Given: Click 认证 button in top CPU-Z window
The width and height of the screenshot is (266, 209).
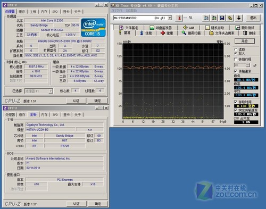Looking at the screenshot, I should pos(76,101).
